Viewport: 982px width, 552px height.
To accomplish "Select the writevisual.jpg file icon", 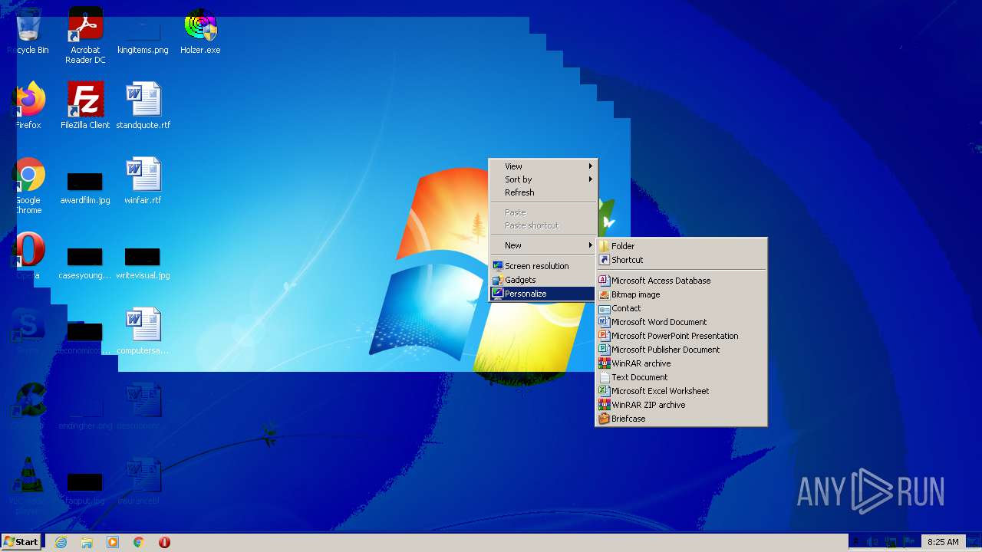I will point(143,261).
